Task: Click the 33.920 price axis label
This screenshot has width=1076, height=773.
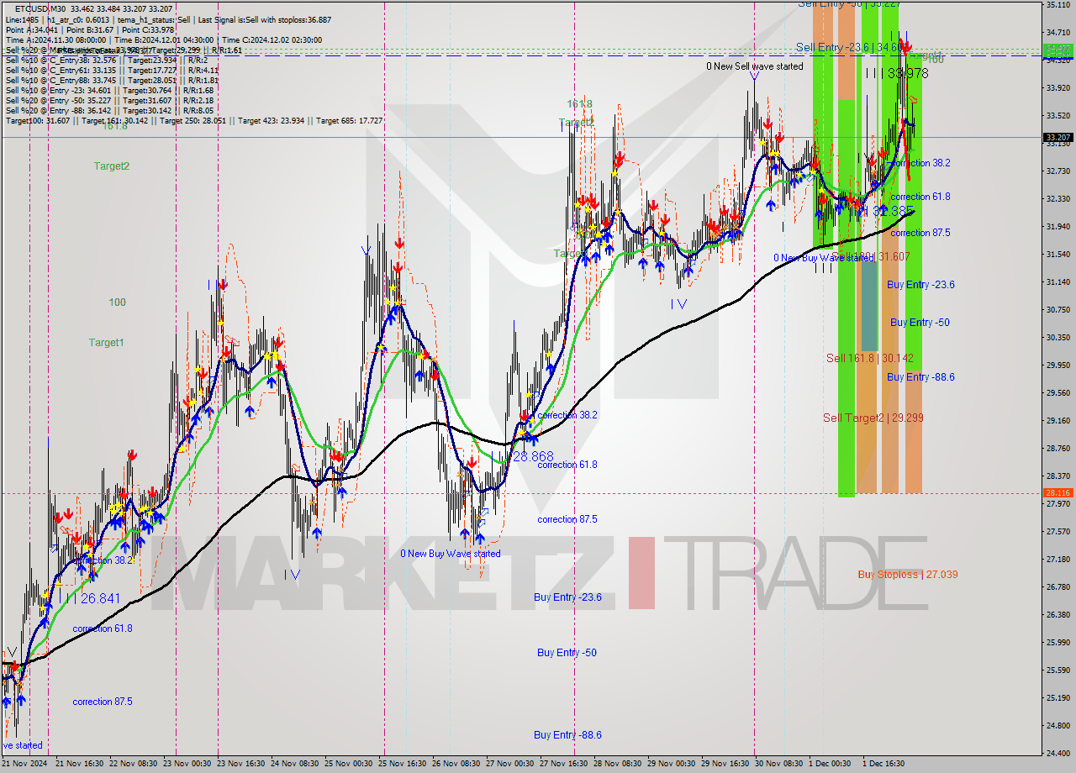Action: (x=1058, y=87)
